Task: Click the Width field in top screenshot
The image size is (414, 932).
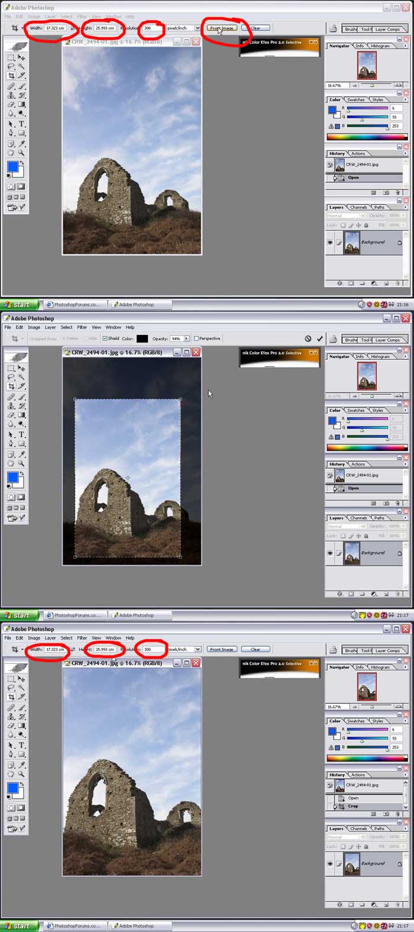Action: 55,28
